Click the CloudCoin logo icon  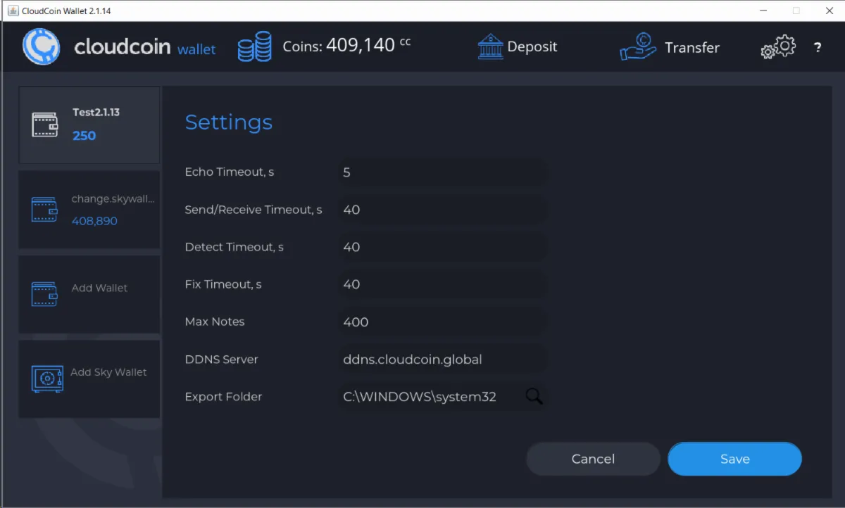point(41,46)
